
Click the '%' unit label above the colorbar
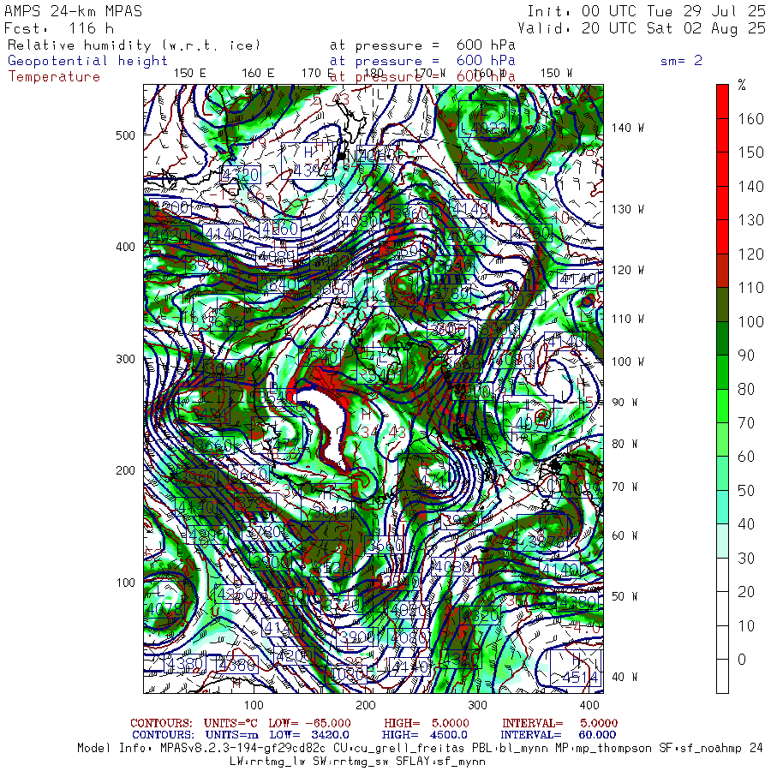click(x=742, y=86)
